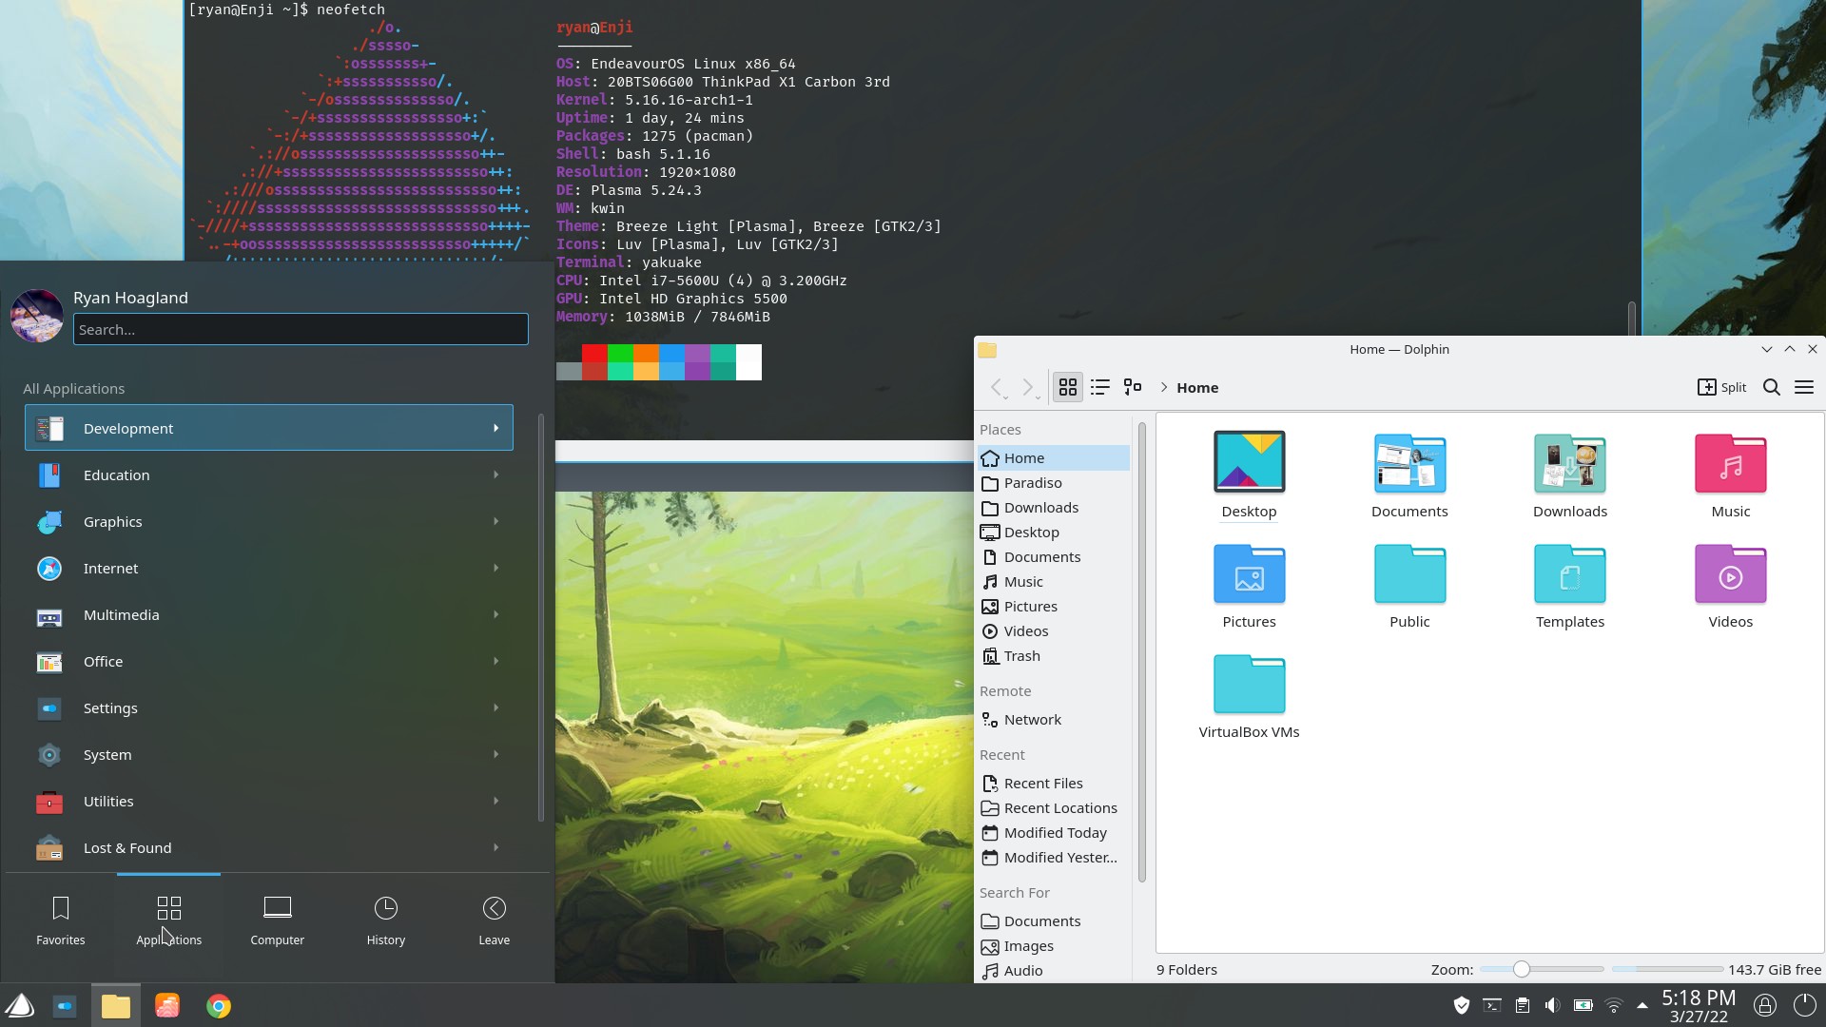Screen dimensions: 1826x1027
Task: Open System Settings from the taskbar
Action: 65,1005
